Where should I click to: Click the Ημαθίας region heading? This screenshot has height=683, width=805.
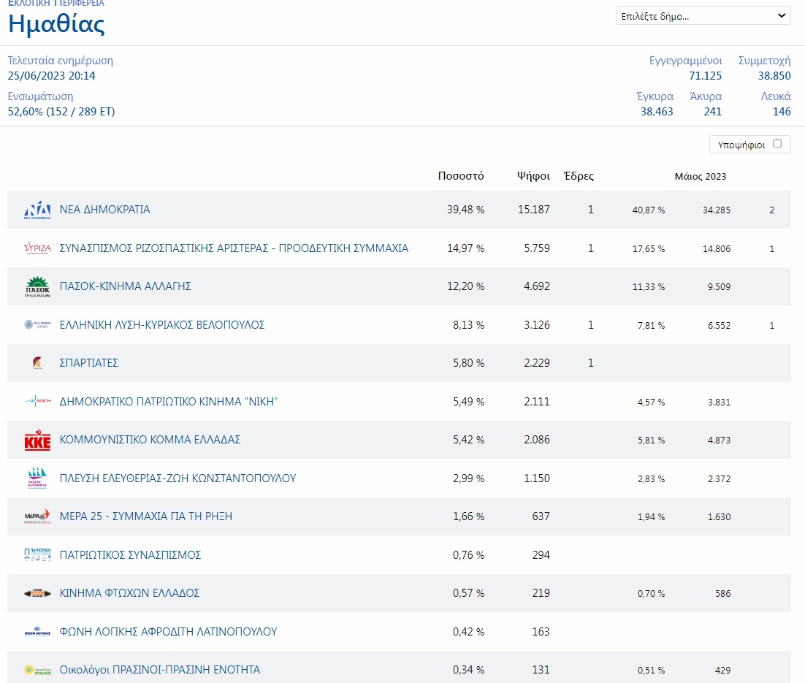(56, 24)
